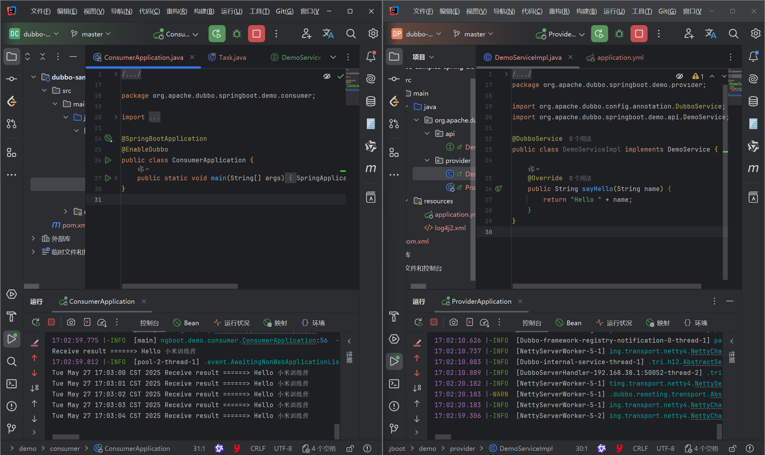Image resolution: width=765 pixels, height=455 pixels.
Task: Open database tool in right window sidebar
Action: point(753,101)
